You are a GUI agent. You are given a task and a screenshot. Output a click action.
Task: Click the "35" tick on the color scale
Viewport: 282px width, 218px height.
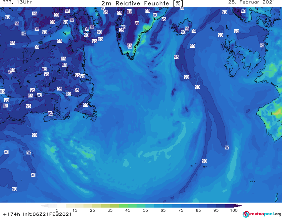[x=110, y=210]
